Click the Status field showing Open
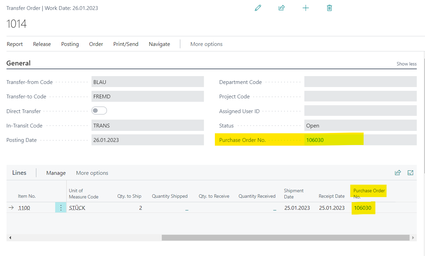Image resolution: width=425 pixels, height=256 pixels. click(x=361, y=125)
